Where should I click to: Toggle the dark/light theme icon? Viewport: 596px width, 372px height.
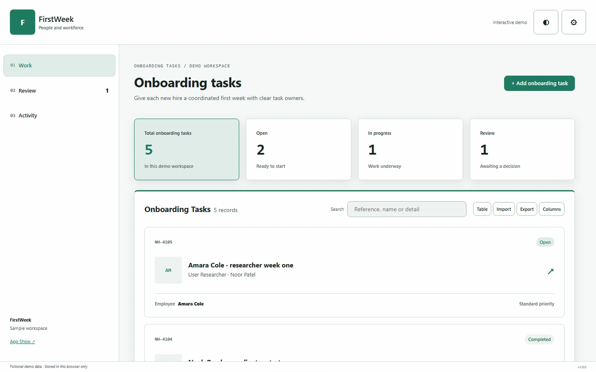pos(546,22)
